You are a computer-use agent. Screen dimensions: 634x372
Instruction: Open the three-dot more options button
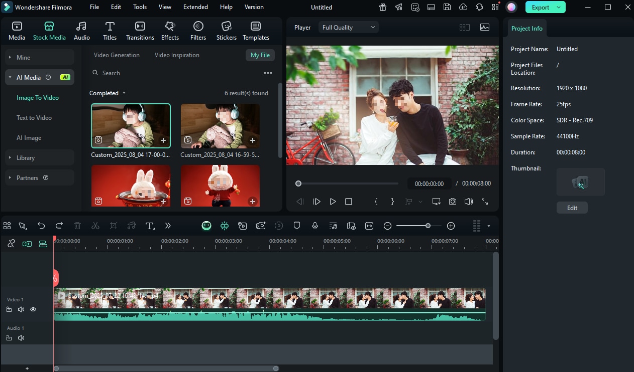tap(268, 73)
